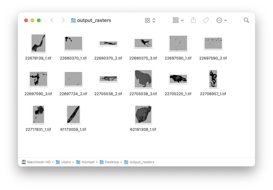Click the 61173059_1.tif file name label
The image size is (273, 190).
tap(73, 129)
